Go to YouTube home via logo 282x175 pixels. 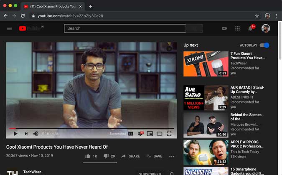coord(30,28)
